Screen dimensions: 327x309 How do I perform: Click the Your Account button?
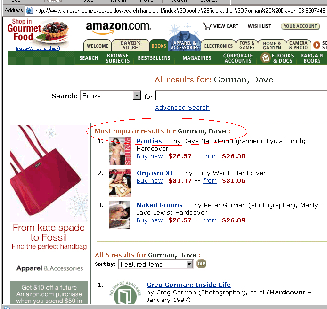[300, 26]
